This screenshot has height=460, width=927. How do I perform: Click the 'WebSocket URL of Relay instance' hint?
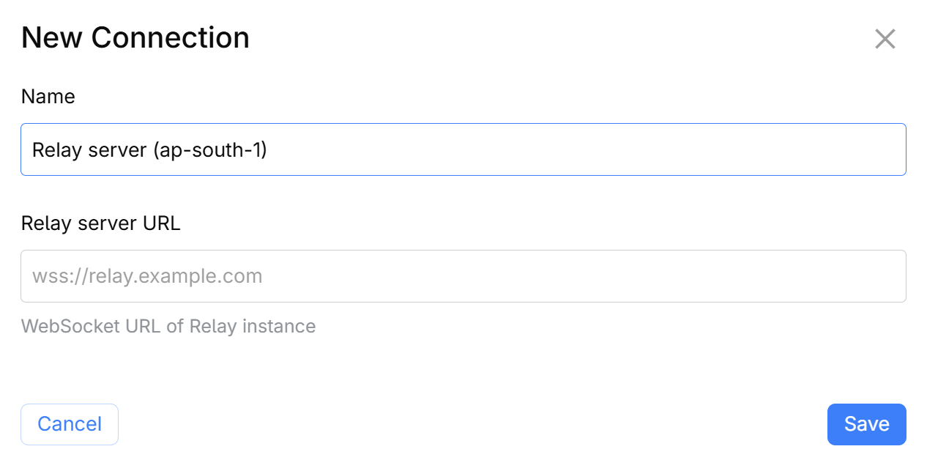coord(168,326)
